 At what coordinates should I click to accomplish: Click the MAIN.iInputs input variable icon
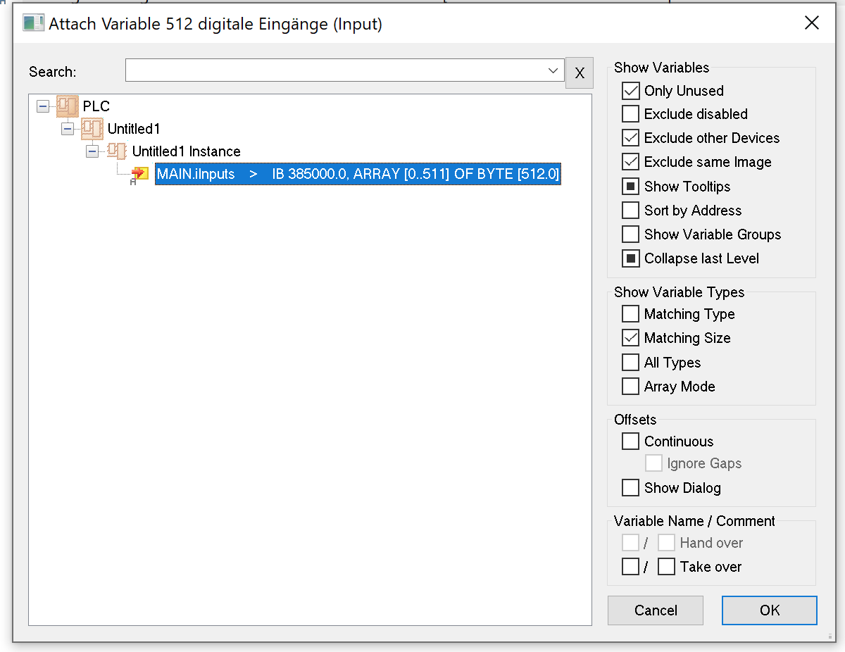point(140,174)
